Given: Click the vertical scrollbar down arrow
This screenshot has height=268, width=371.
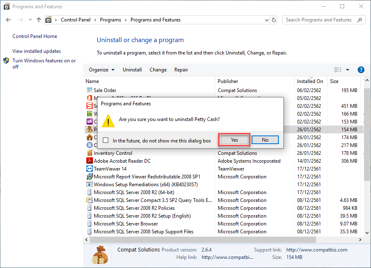Looking at the screenshot, I should [x=367, y=233].
